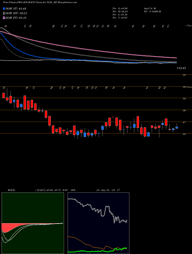Click the last blue candlestick on the chart
This screenshot has height=254, width=192.
pos(177,128)
